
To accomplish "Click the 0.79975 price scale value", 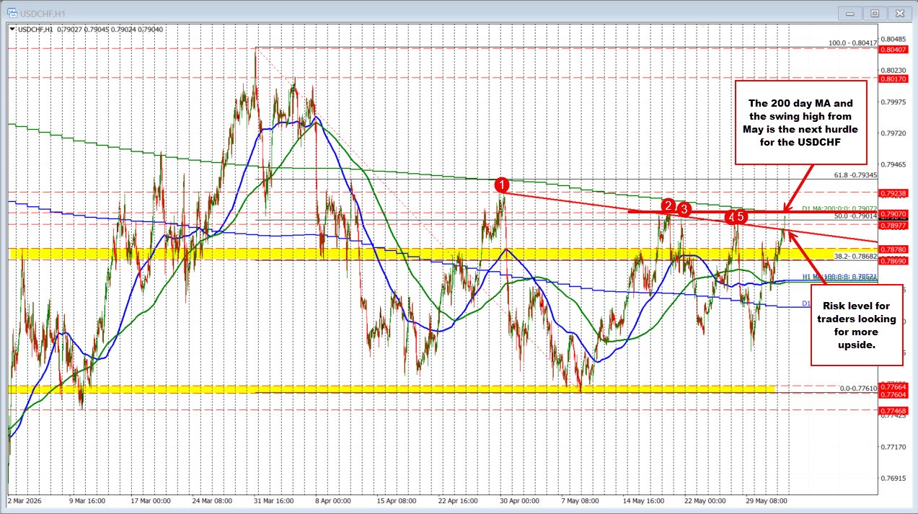I will [893, 102].
